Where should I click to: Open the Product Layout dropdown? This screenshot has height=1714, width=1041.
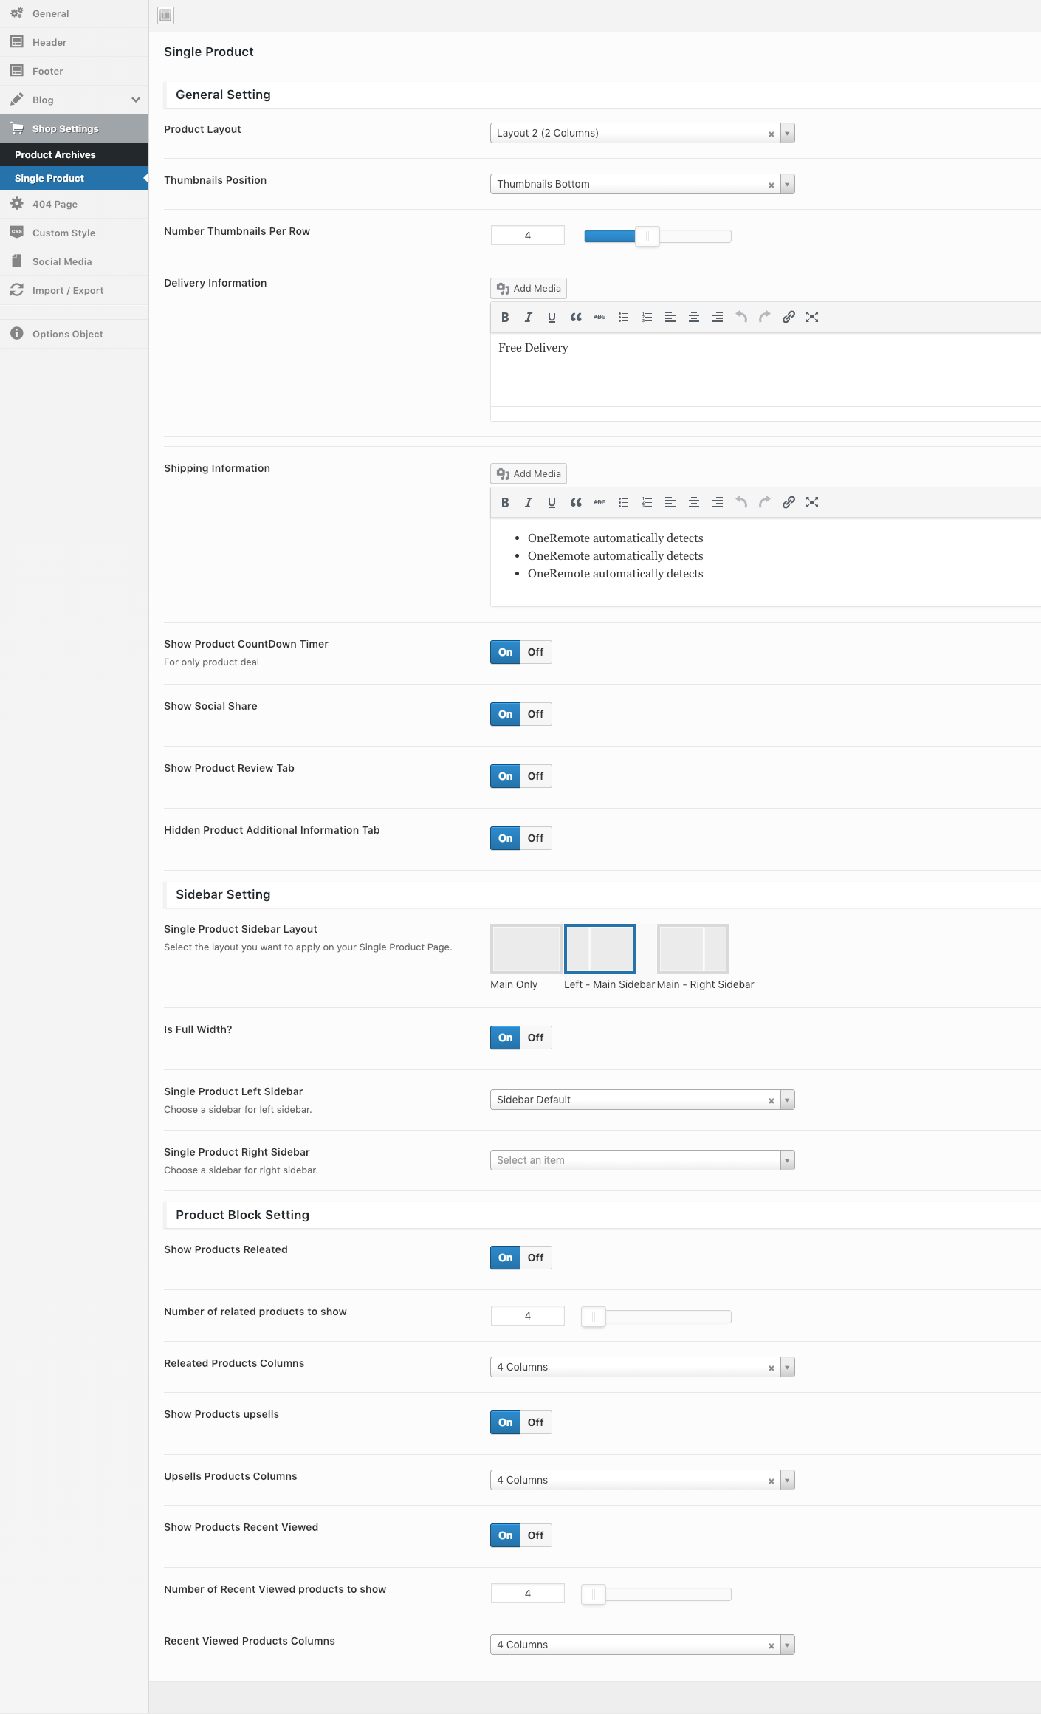(787, 133)
